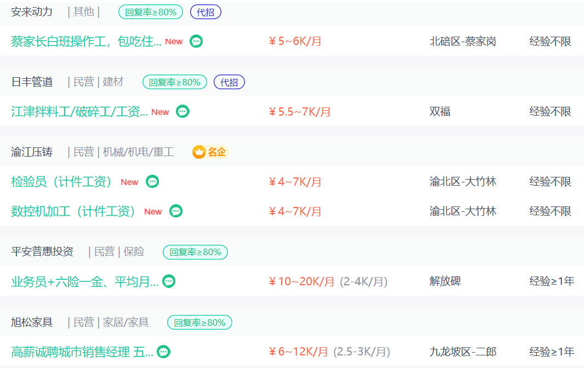Open 数控机加工（计件工资）job link
584x368 pixels.
73,211
